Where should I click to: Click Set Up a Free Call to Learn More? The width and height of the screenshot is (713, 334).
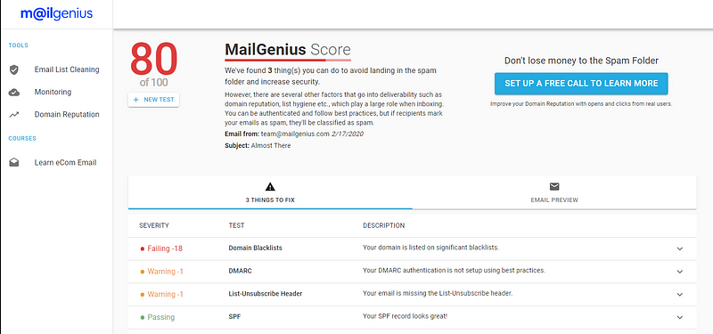pyautogui.click(x=581, y=84)
